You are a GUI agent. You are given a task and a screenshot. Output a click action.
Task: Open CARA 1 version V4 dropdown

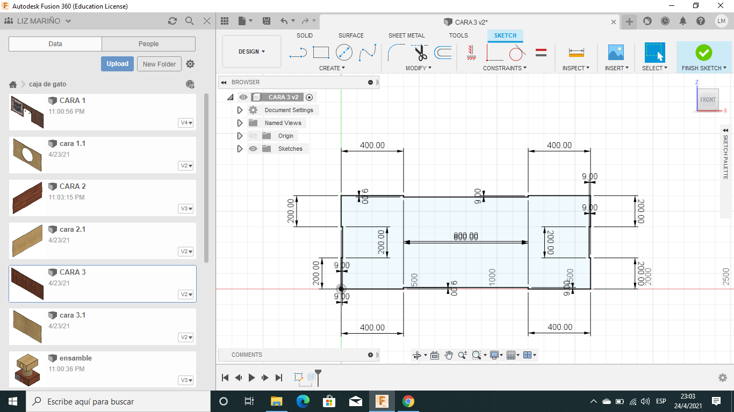[x=186, y=123]
